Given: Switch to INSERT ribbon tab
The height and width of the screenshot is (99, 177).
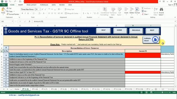Looking at the screenshot, I should coord(20,5).
